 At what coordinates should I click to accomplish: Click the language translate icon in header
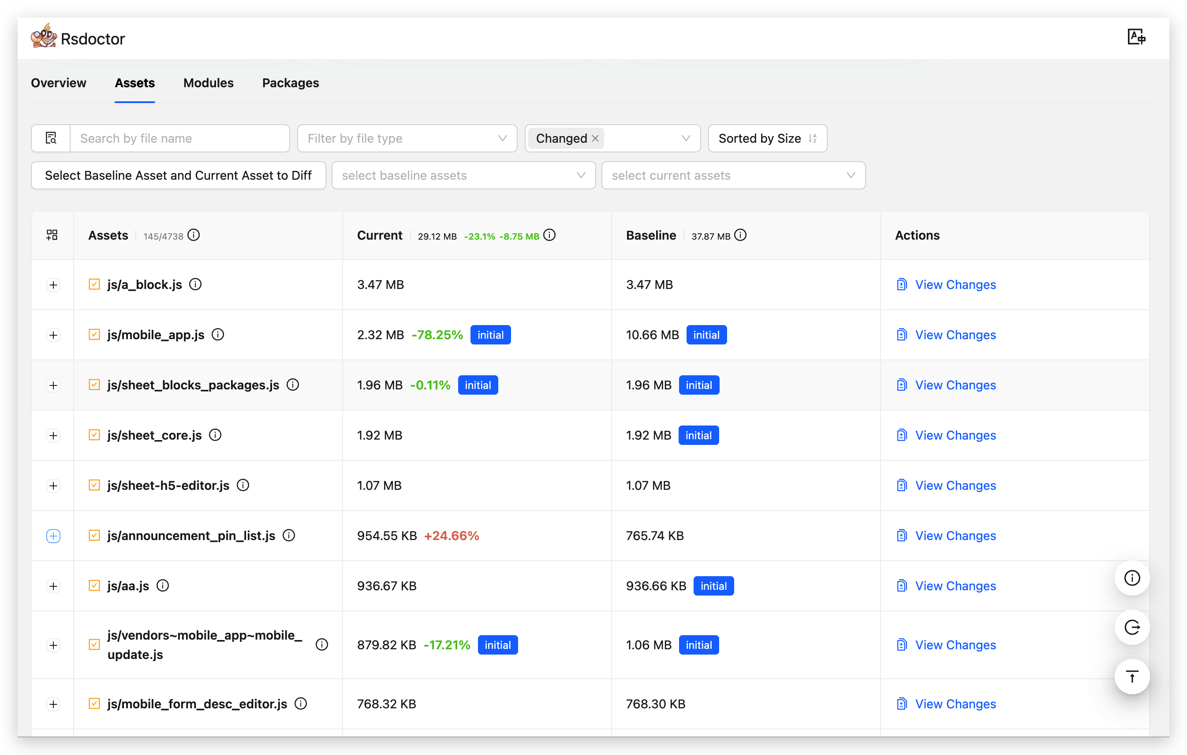[x=1136, y=37]
